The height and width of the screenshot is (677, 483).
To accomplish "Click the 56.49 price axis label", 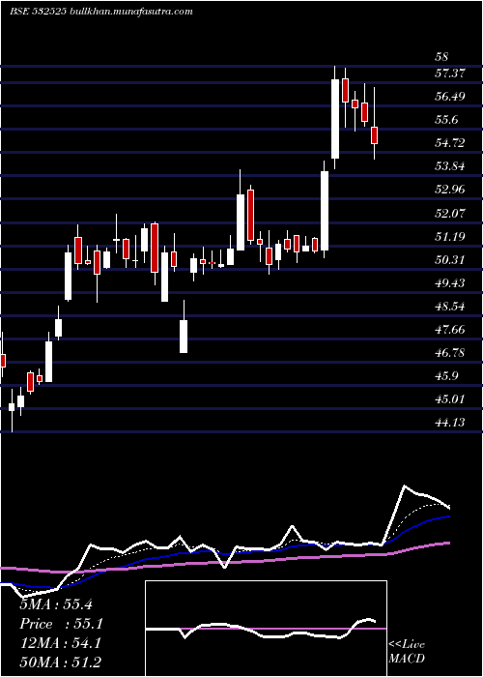I will (x=450, y=97).
